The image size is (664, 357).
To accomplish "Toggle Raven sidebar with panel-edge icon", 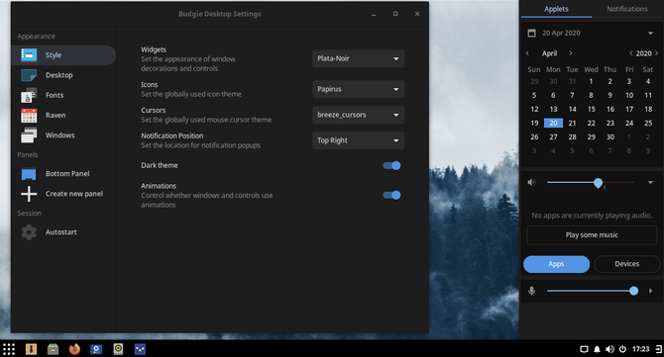I will pyautogui.click(x=658, y=349).
